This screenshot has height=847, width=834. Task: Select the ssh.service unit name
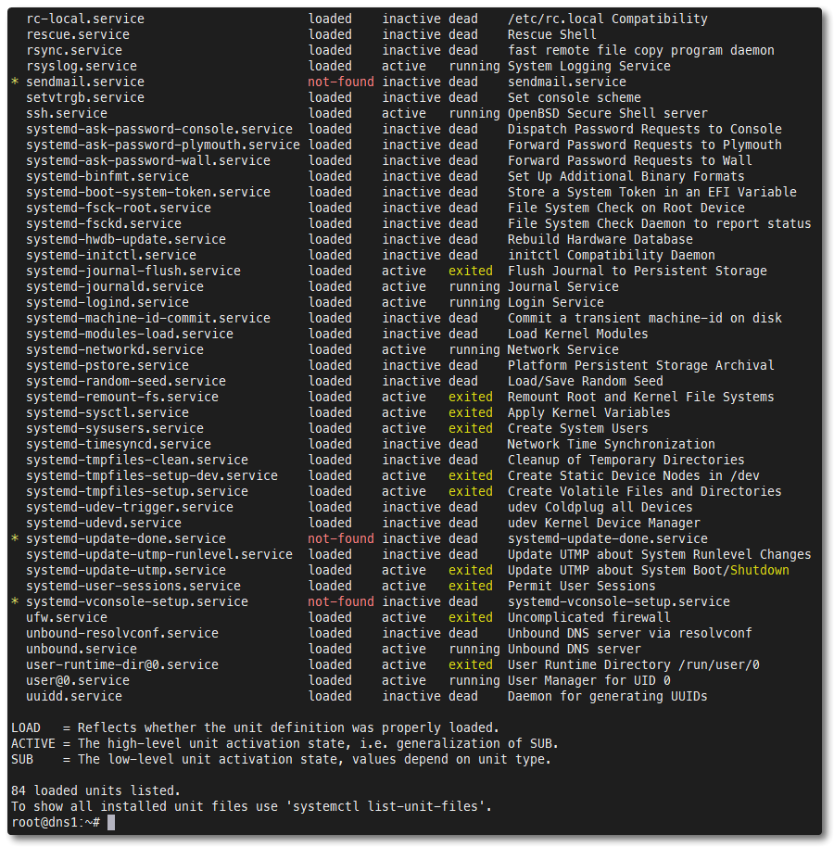[x=67, y=113]
